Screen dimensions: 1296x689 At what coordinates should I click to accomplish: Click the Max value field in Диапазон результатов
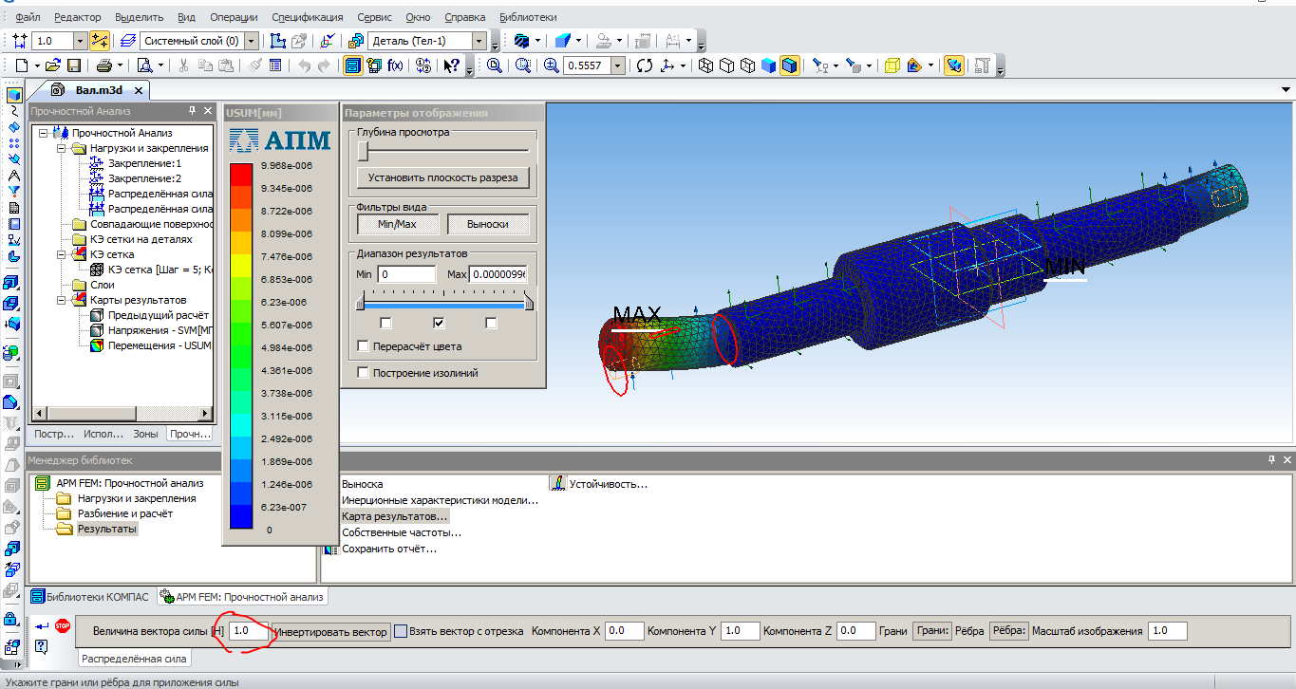point(498,274)
